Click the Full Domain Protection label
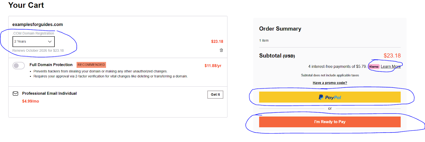 (x=51, y=65)
